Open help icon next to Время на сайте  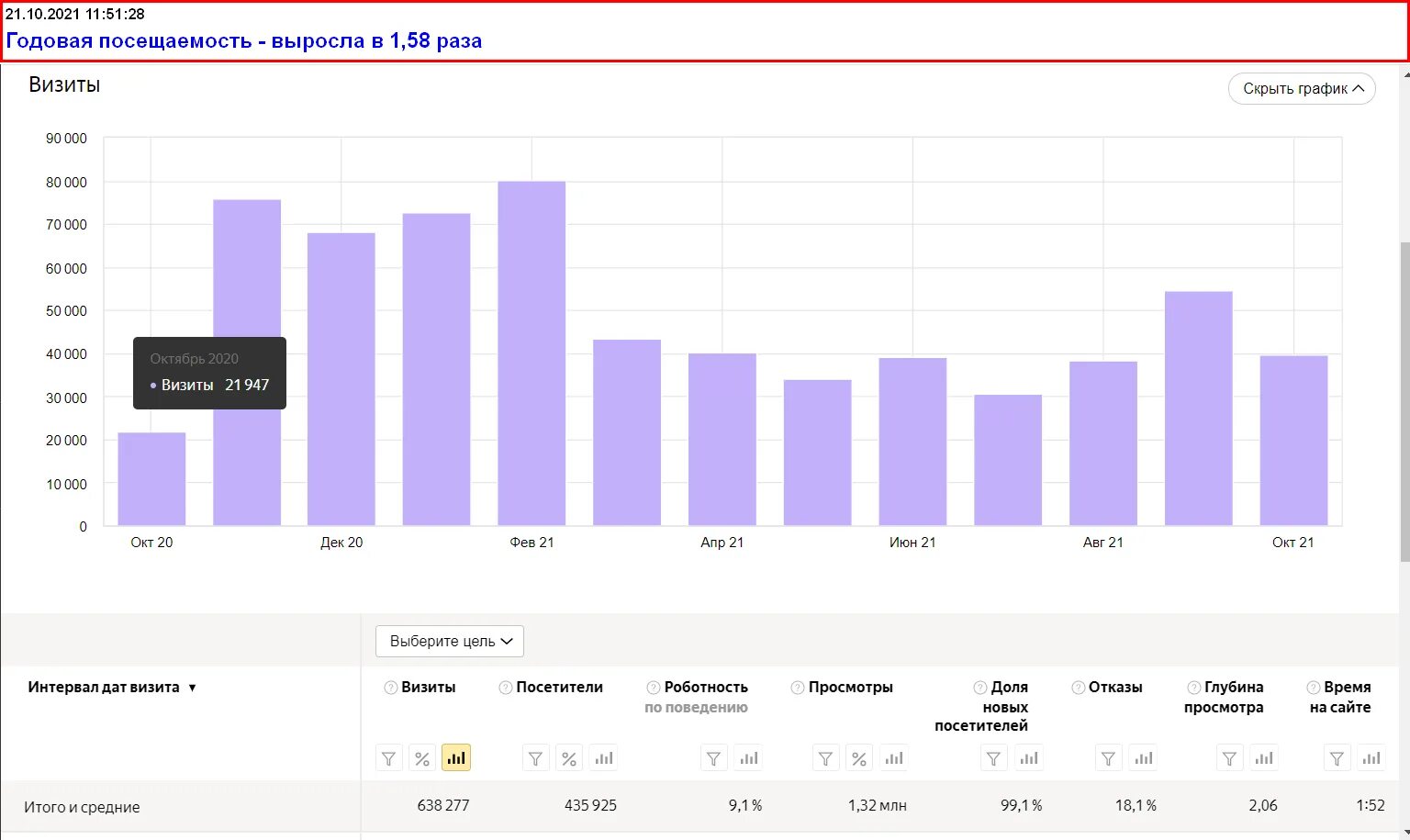[1314, 688]
